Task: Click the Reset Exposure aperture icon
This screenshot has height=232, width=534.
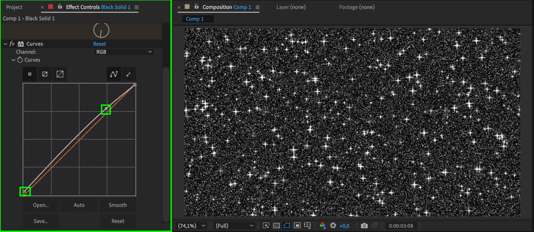Action: pyautogui.click(x=333, y=226)
